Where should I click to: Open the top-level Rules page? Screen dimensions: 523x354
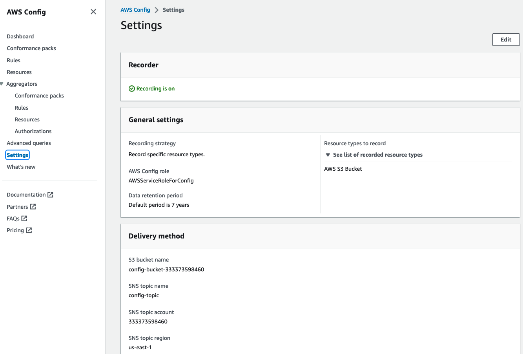coord(13,60)
